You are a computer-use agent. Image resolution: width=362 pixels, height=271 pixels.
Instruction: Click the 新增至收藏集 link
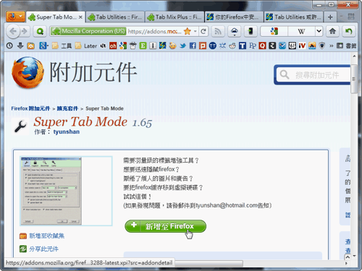pos(46,236)
